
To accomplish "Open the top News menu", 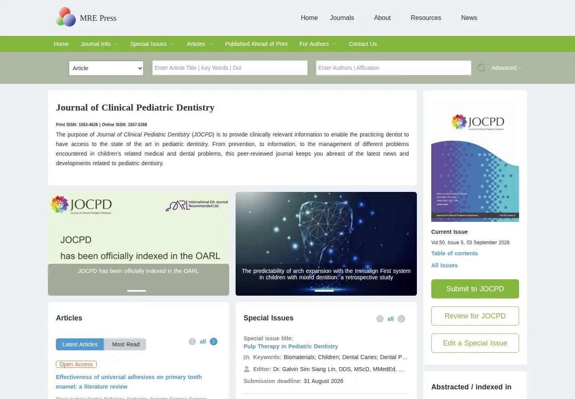I will coord(469,18).
